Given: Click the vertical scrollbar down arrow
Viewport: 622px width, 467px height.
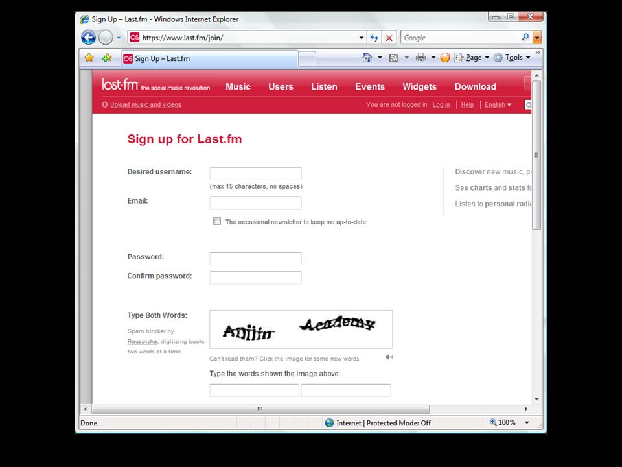Looking at the screenshot, I should click(x=536, y=399).
